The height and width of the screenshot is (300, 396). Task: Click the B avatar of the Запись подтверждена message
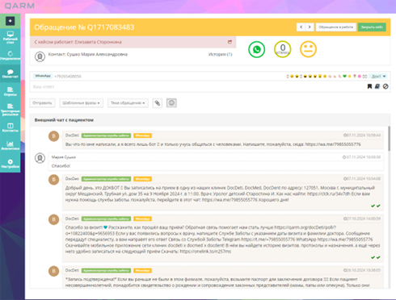pos(53,271)
